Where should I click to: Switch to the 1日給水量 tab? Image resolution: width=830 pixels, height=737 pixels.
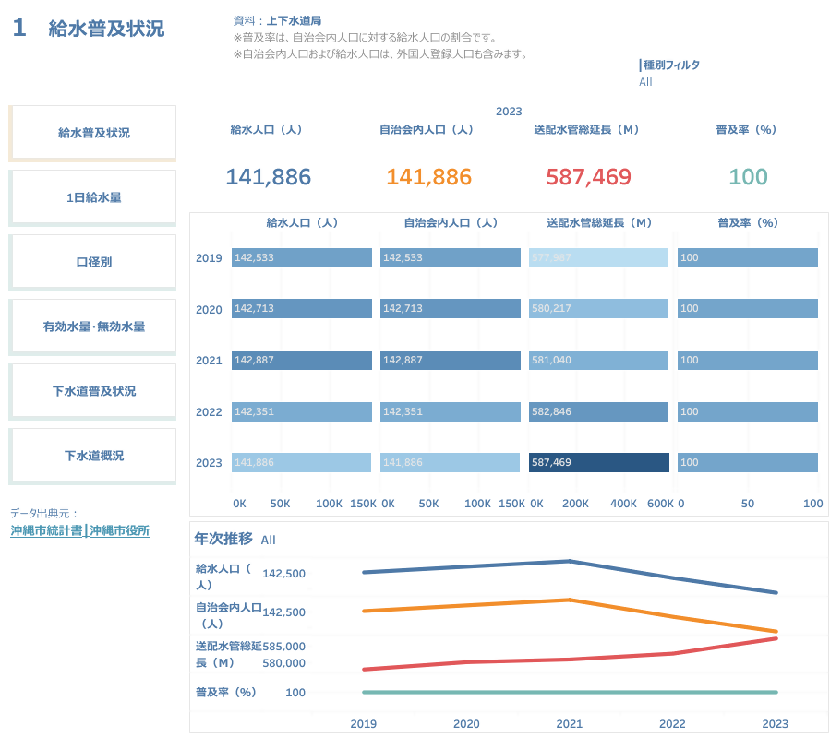[93, 197]
